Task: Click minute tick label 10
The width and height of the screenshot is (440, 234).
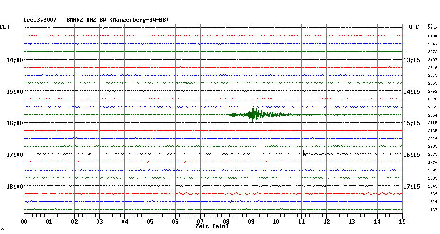Action: pos(276,222)
